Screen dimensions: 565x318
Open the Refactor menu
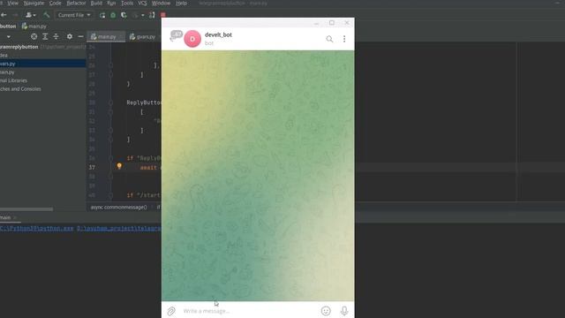click(x=76, y=3)
